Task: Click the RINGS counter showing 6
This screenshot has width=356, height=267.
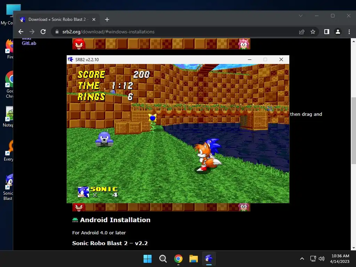Action: coord(105,97)
